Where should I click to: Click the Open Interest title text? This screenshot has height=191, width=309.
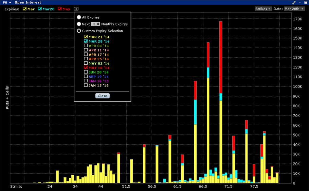pyautogui.click(x=28, y=3)
